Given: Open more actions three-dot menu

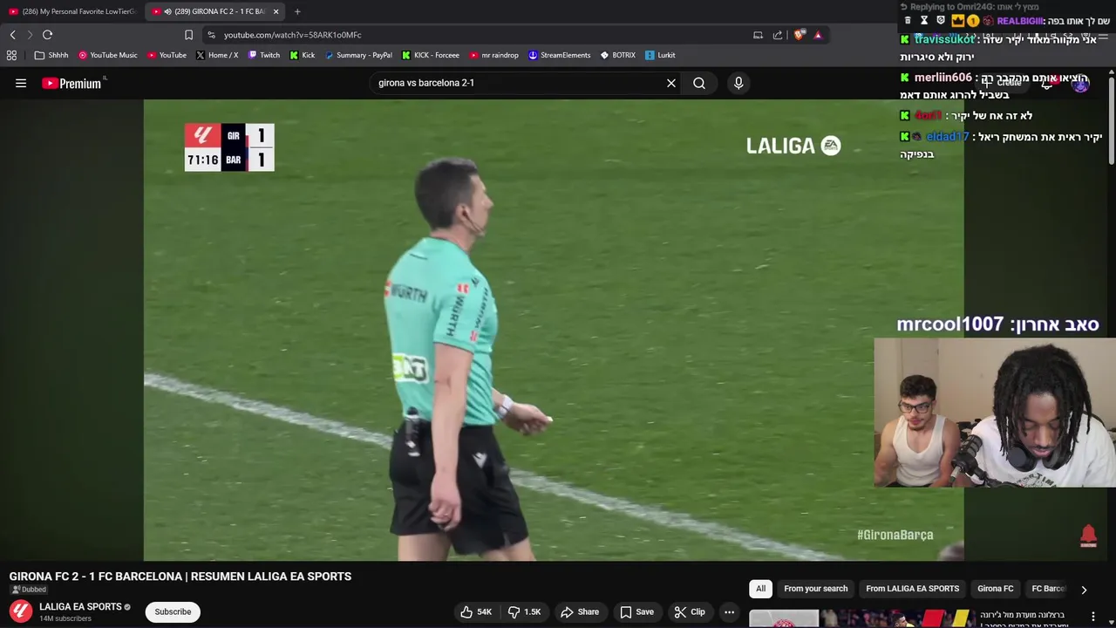Looking at the screenshot, I should pos(729,611).
